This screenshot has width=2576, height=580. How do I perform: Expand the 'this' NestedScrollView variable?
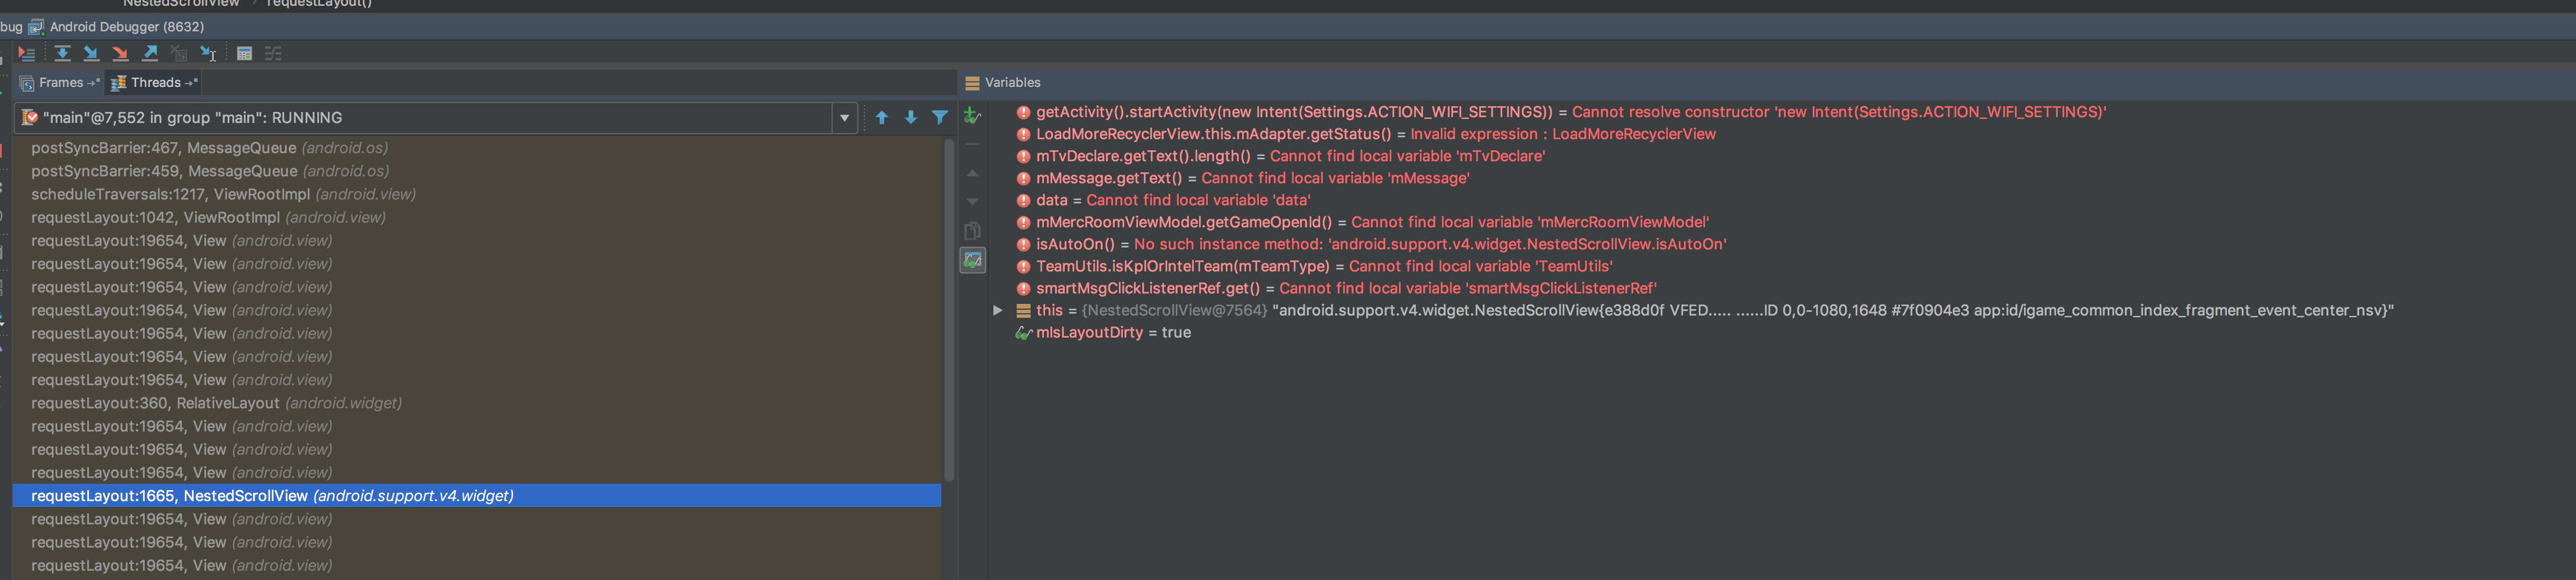click(x=997, y=310)
